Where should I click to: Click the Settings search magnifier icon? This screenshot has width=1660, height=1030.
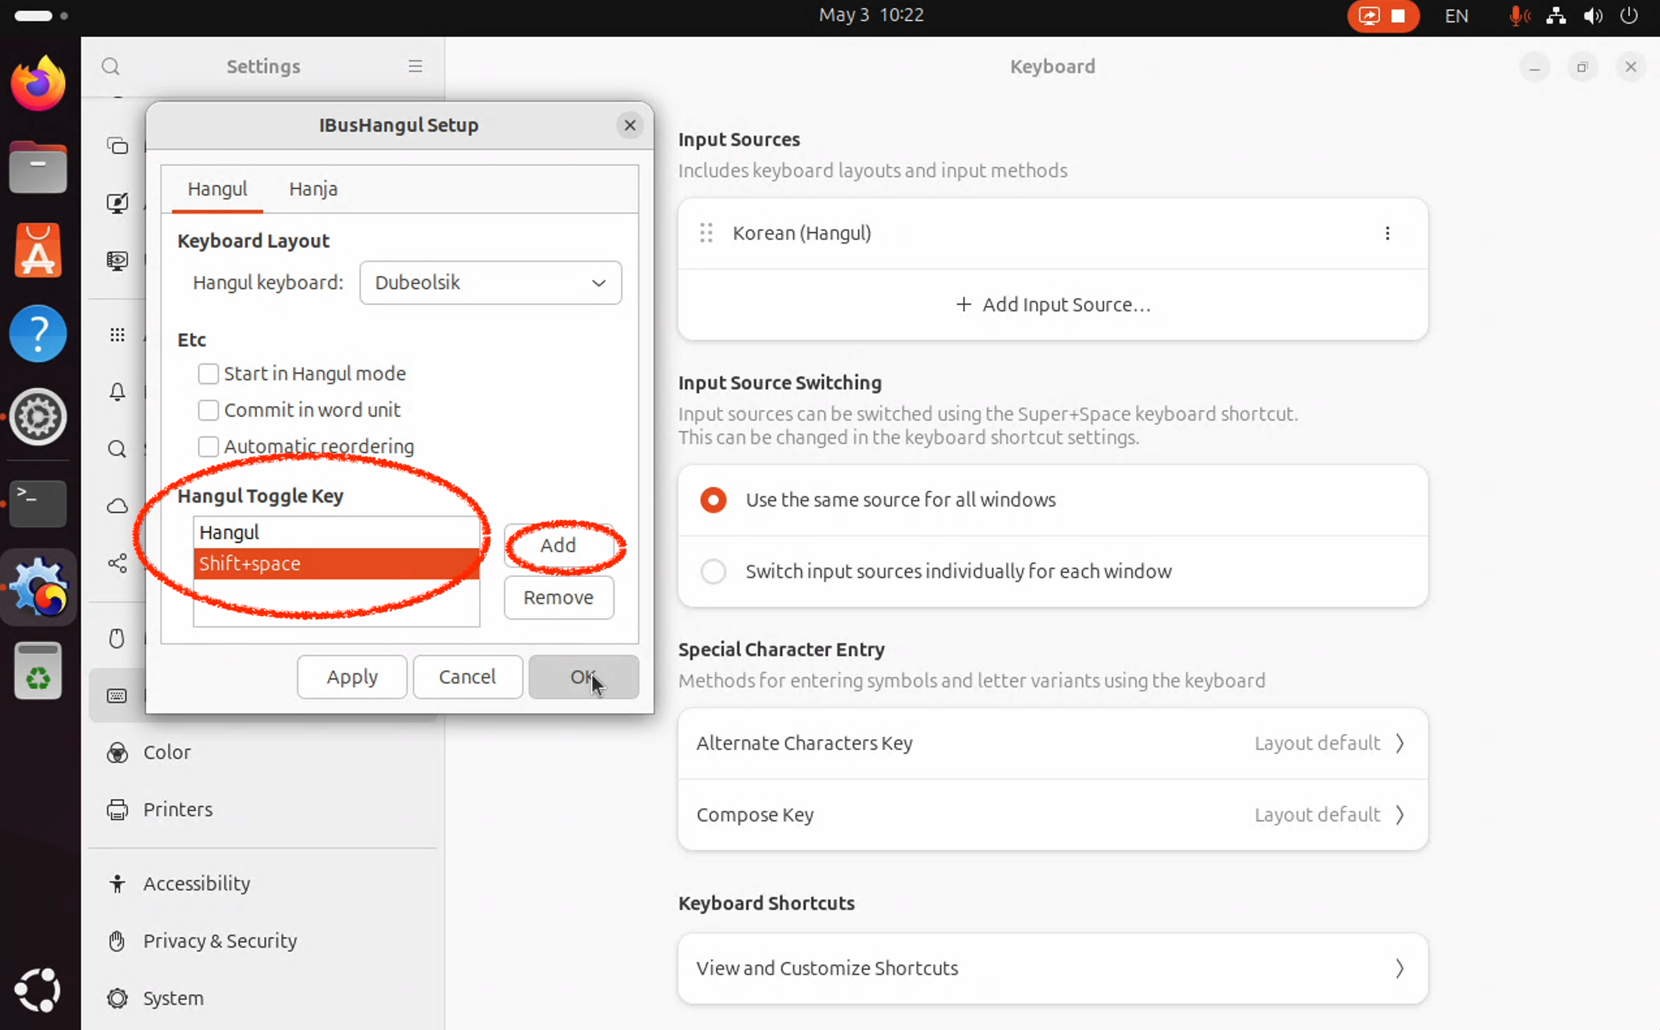point(111,66)
